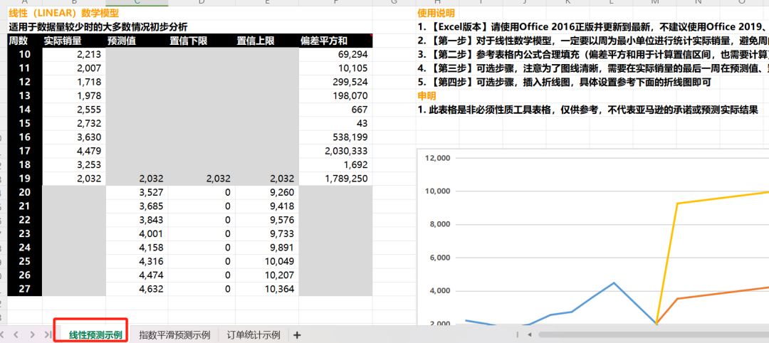Image resolution: width=769 pixels, height=343 pixels.
Task: Select the 【第四步】 instruction line
Action: (564, 82)
